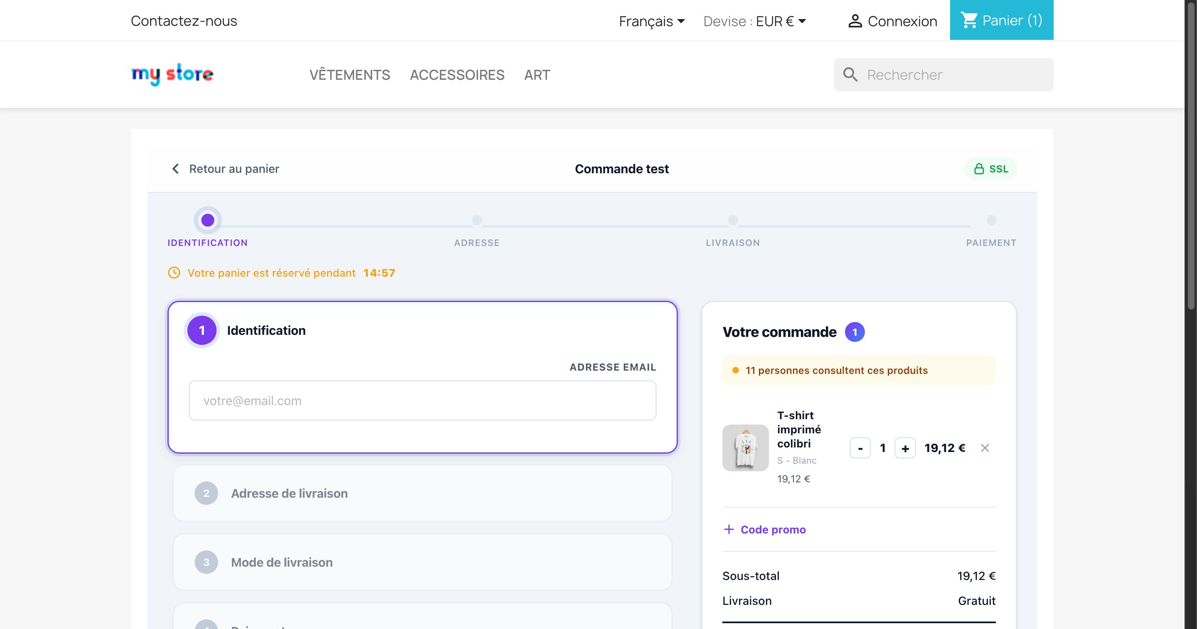The height and width of the screenshot is (629, 1197).
Task: Open the Devise EUR € currency dropdown
Action: (755, 21)
